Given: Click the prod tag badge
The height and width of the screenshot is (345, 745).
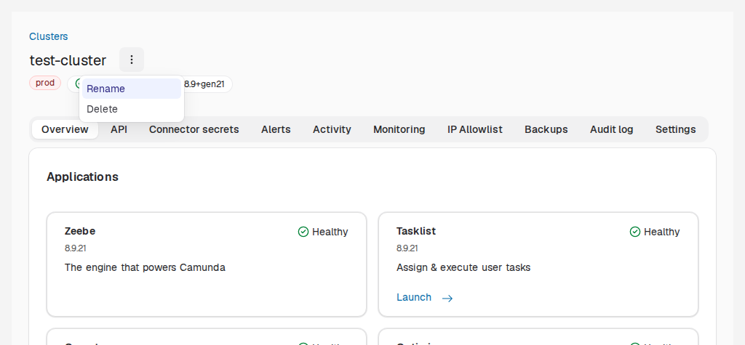Looking at the screenshot, I should click(45, 83).
